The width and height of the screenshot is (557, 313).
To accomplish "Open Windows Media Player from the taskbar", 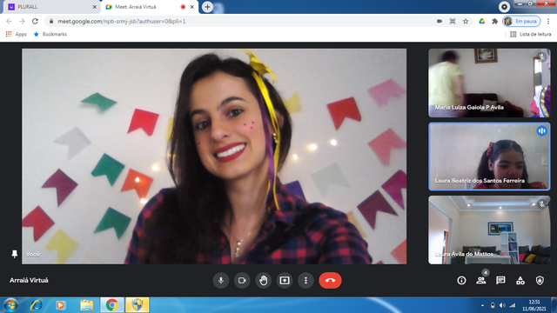I will 60,305.
